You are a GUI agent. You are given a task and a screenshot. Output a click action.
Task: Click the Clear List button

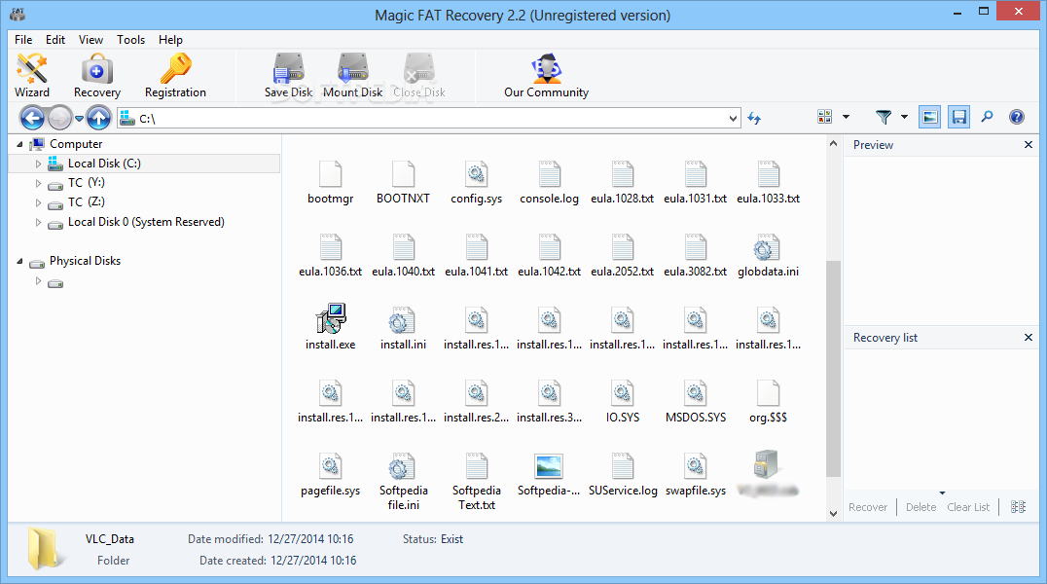968,507
